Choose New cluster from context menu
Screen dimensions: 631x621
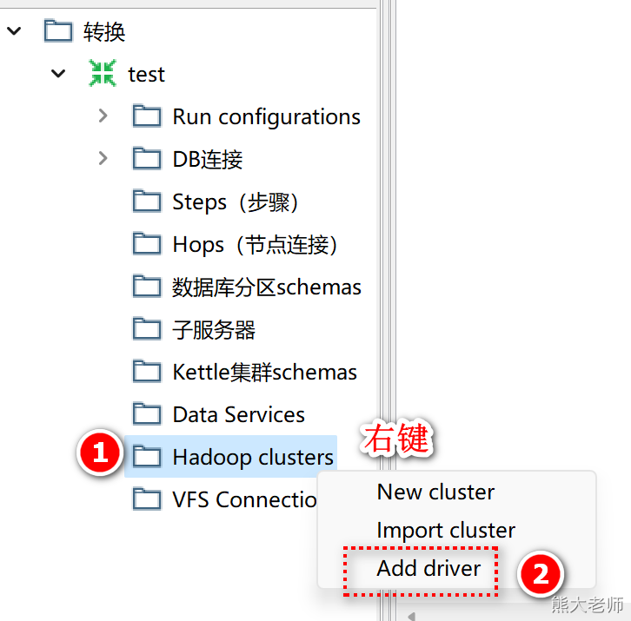click(435, 492)
